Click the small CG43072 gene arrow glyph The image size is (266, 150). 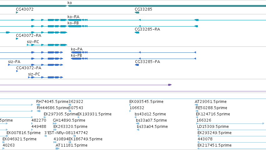coord(17,12)
